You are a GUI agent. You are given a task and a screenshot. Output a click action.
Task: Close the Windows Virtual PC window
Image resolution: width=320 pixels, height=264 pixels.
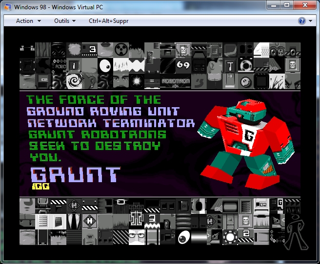(305, 5)
